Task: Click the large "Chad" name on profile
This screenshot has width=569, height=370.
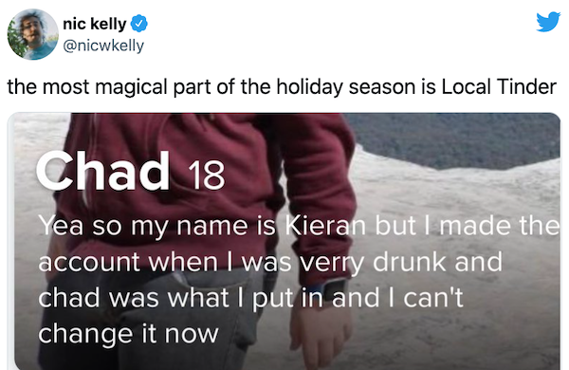Action: point(102,171)
